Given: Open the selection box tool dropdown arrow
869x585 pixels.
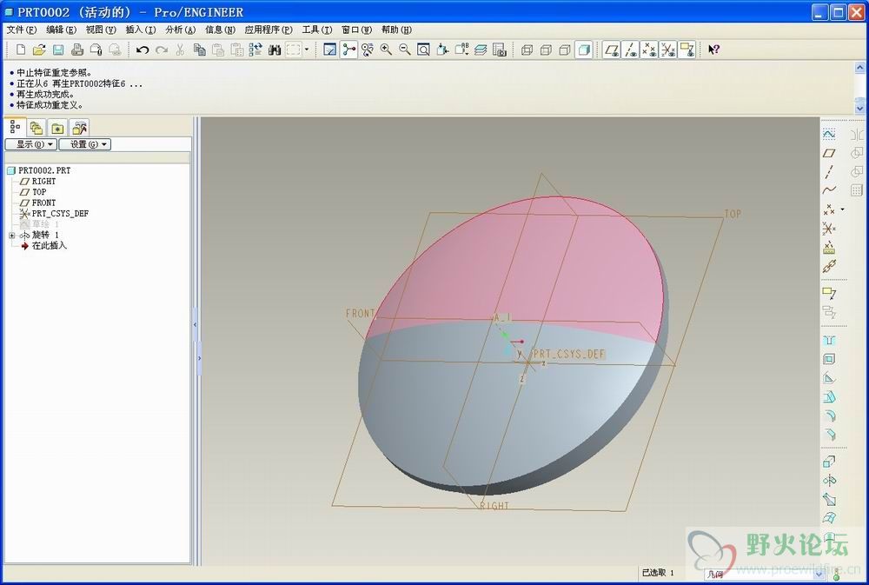Looking at the screenshot, I should (307, 50).
